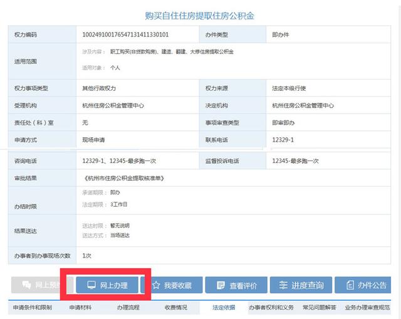Click the sliders icon in 进度查询
The width and height of the screenshot is (401, 319).
pos(283,285)
